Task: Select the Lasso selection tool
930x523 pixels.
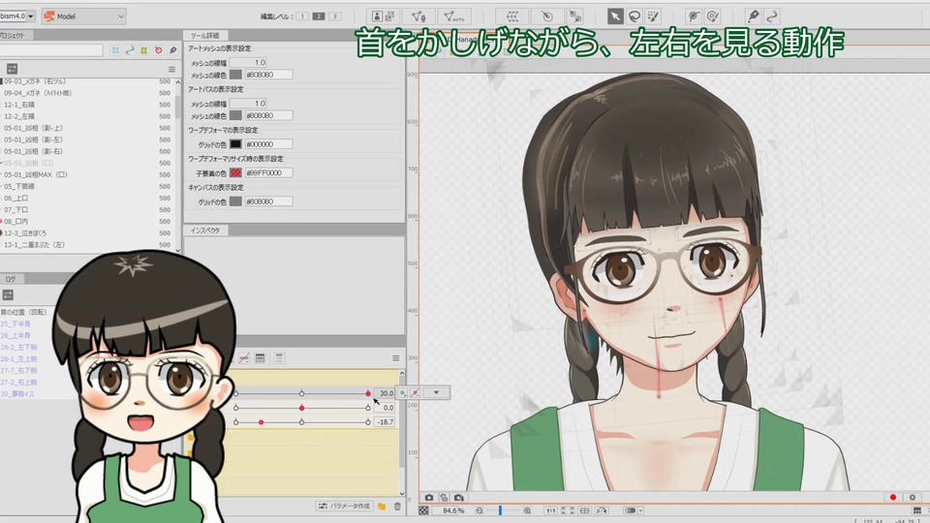Action: [x=634, y=16]
